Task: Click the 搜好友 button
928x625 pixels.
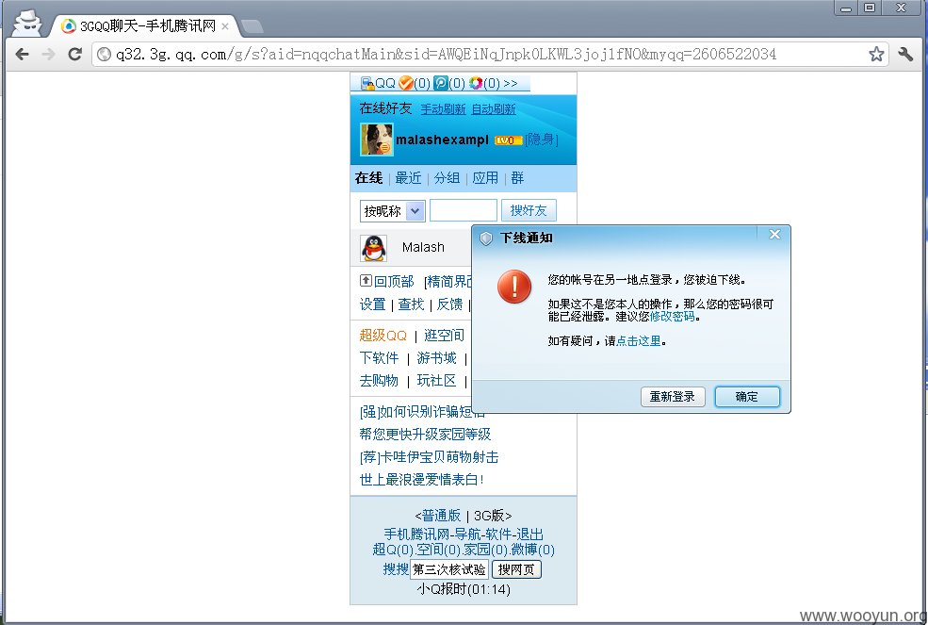Action: (529, 210)
